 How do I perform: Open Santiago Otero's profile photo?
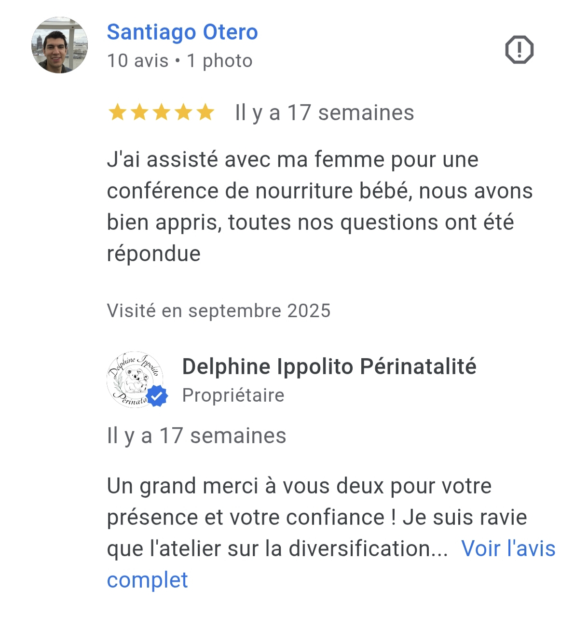(60, 46)
